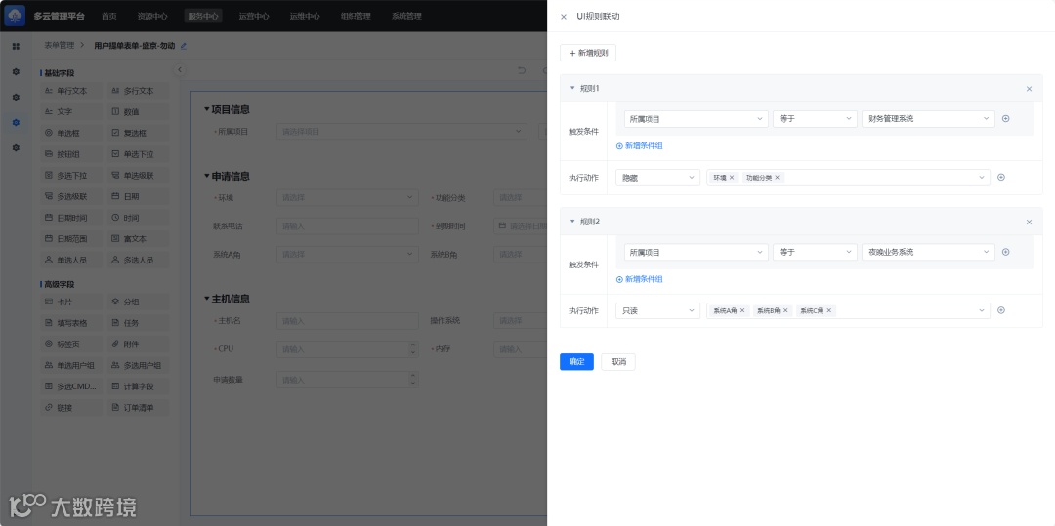Add an action via plus icon in 规则2's 执行动作 row
Screen dimensions: 1055x526
click(1000, 310)
